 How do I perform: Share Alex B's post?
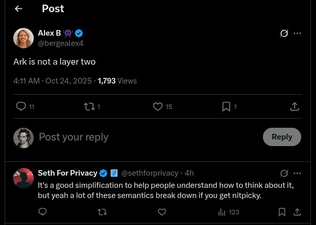(x=295, y=106)
